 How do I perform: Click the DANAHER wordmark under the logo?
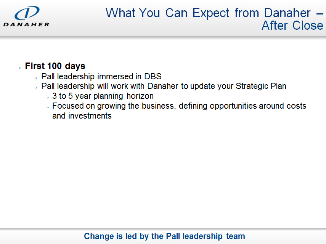pos(26,25)
